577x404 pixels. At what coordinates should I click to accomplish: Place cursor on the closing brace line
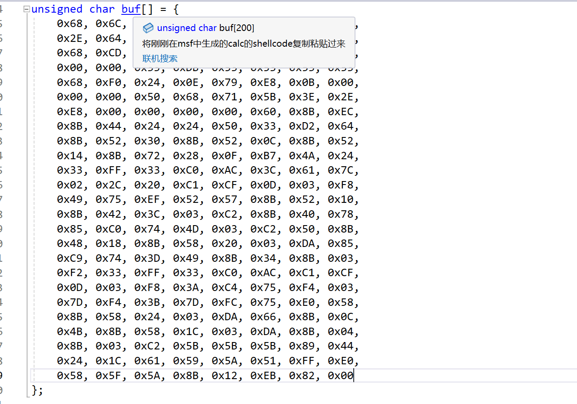[x=37, y=390]
